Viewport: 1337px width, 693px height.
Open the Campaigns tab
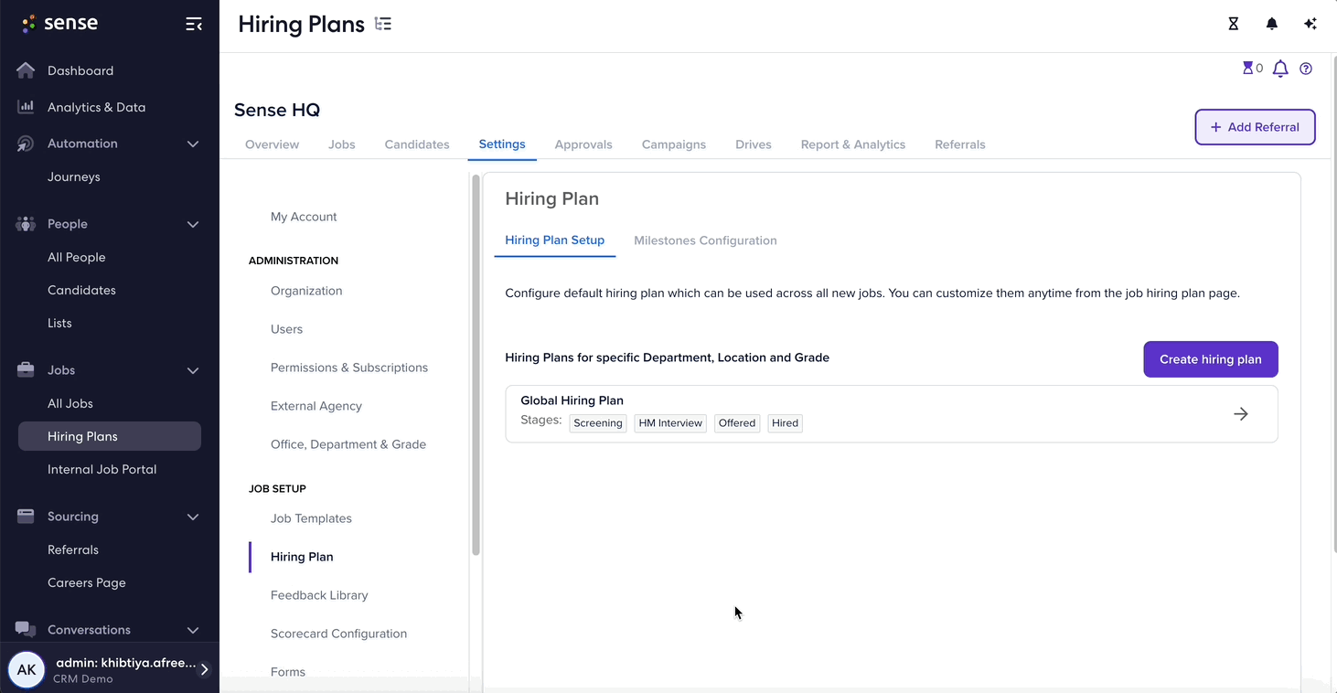click(674, 144)
